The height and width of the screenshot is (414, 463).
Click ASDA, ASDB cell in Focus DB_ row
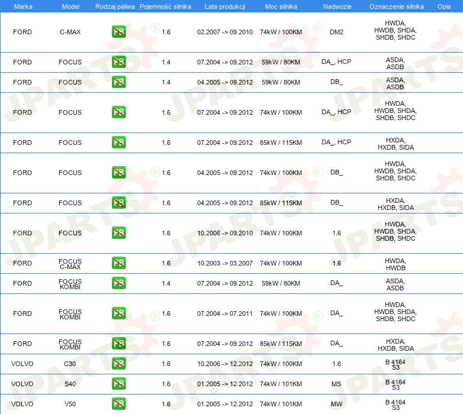tap(395, 83)
